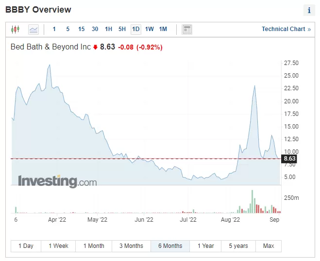
Task: Click the 8.63 current price marker
Action: click(289, 159)
